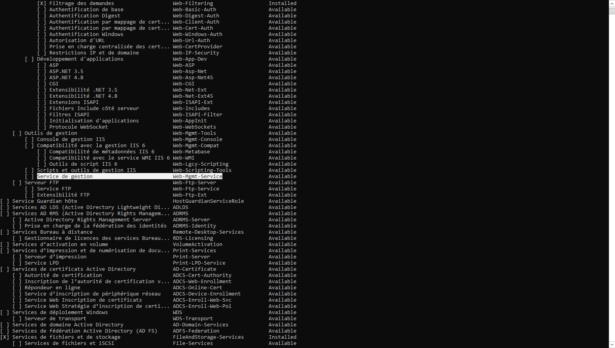This screenshot has width=615, height=348.
Task: Click the Web-Mgmt-Service feature name
Action: pyautogui.click(x=197, y=177)
